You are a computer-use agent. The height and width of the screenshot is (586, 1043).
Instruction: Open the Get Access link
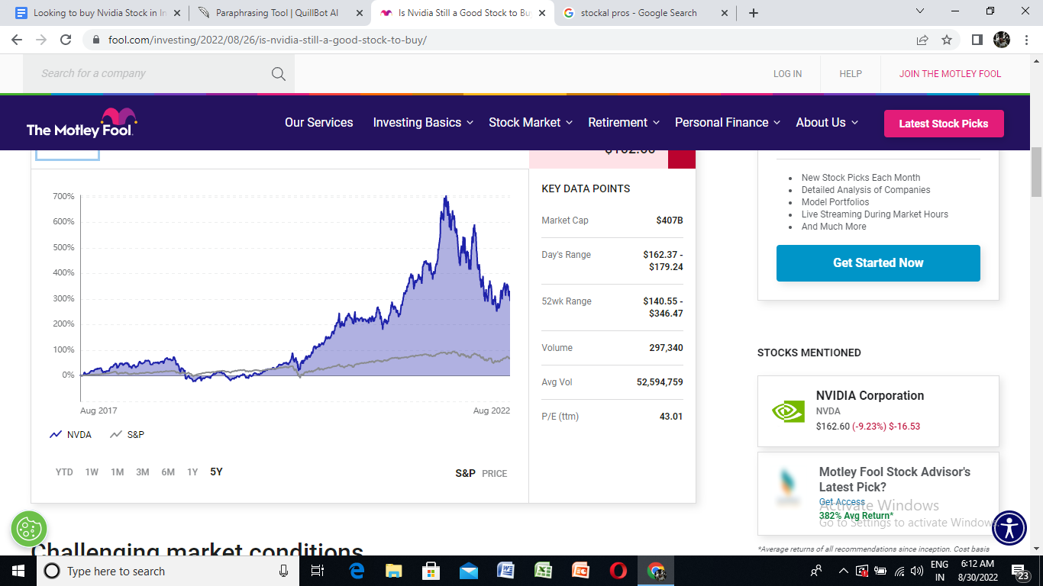click(842, 502)
